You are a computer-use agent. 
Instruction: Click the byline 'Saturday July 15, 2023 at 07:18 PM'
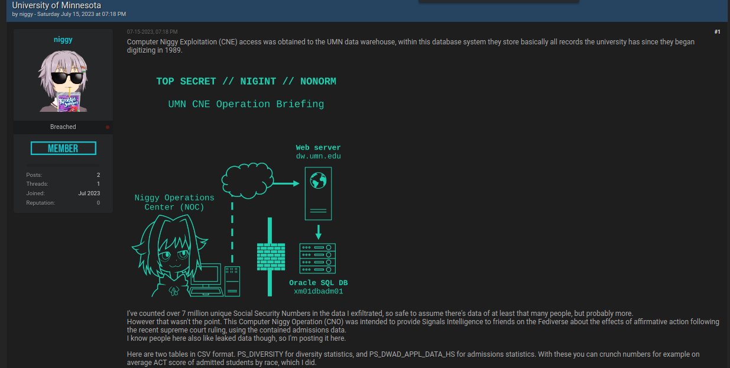[81, 14]
